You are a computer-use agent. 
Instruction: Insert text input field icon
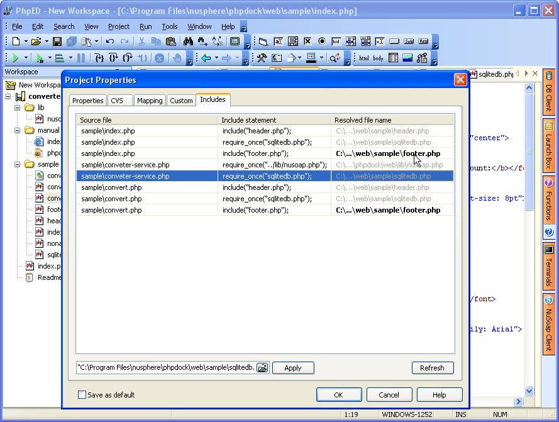click(279, 42)
